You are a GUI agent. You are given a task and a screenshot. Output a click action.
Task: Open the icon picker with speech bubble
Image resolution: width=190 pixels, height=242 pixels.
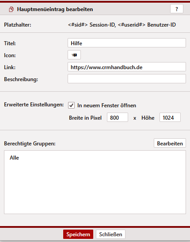point(74,55)
